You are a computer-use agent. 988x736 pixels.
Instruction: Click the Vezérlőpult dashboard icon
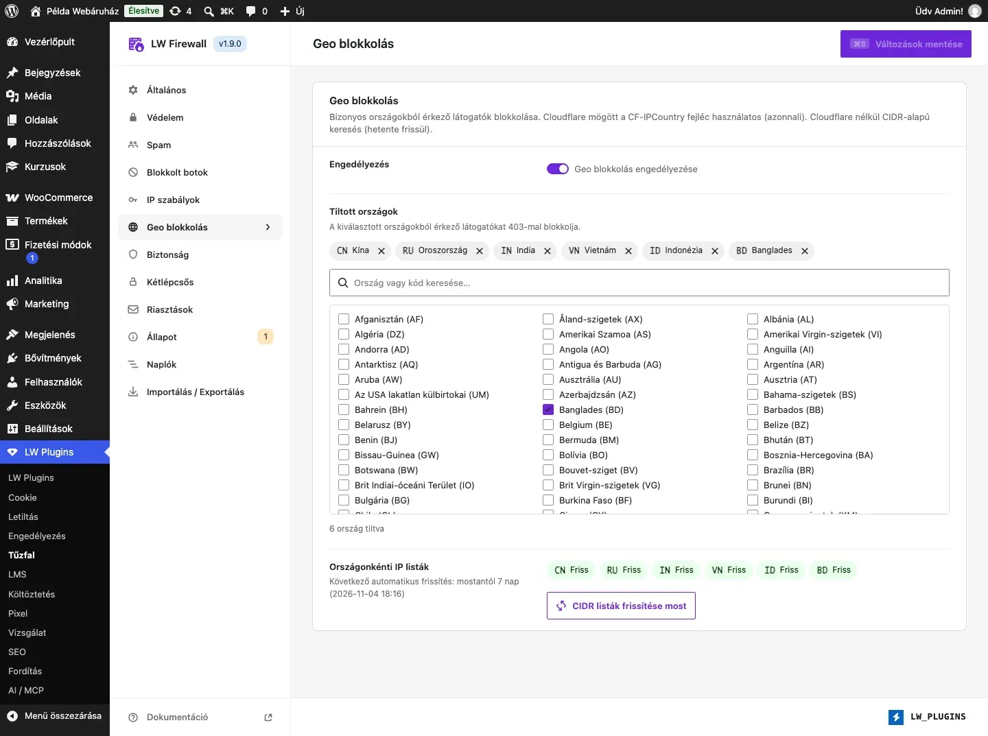[12, 42]
